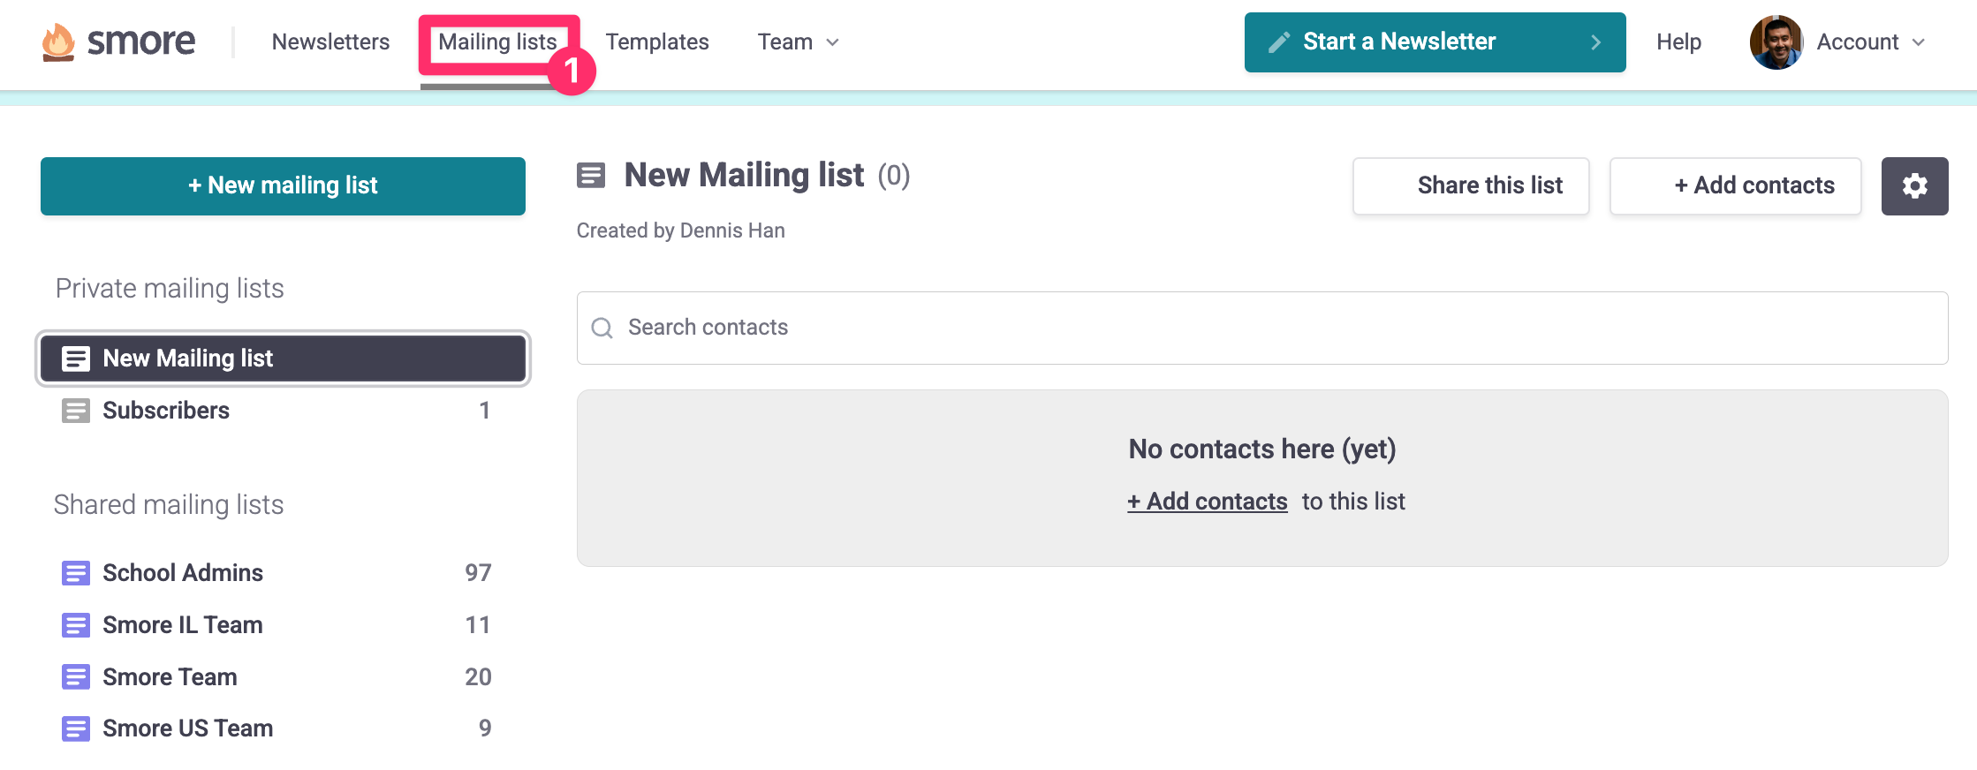Open mailing list settings gear
This screenshot has width=1977, height=770.
tap(1914, 186)
